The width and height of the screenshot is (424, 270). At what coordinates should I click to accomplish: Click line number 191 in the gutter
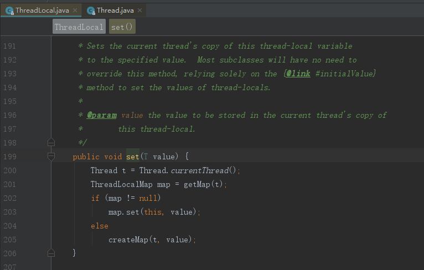tap(9, 46)
